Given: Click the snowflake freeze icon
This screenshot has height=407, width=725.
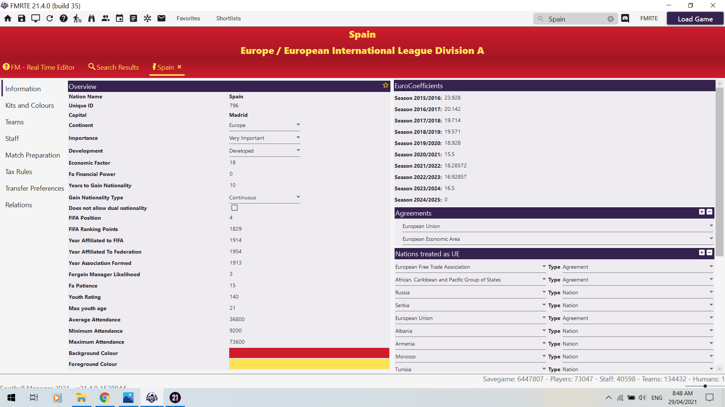Looking at the screenshot, I should [147, 18].
